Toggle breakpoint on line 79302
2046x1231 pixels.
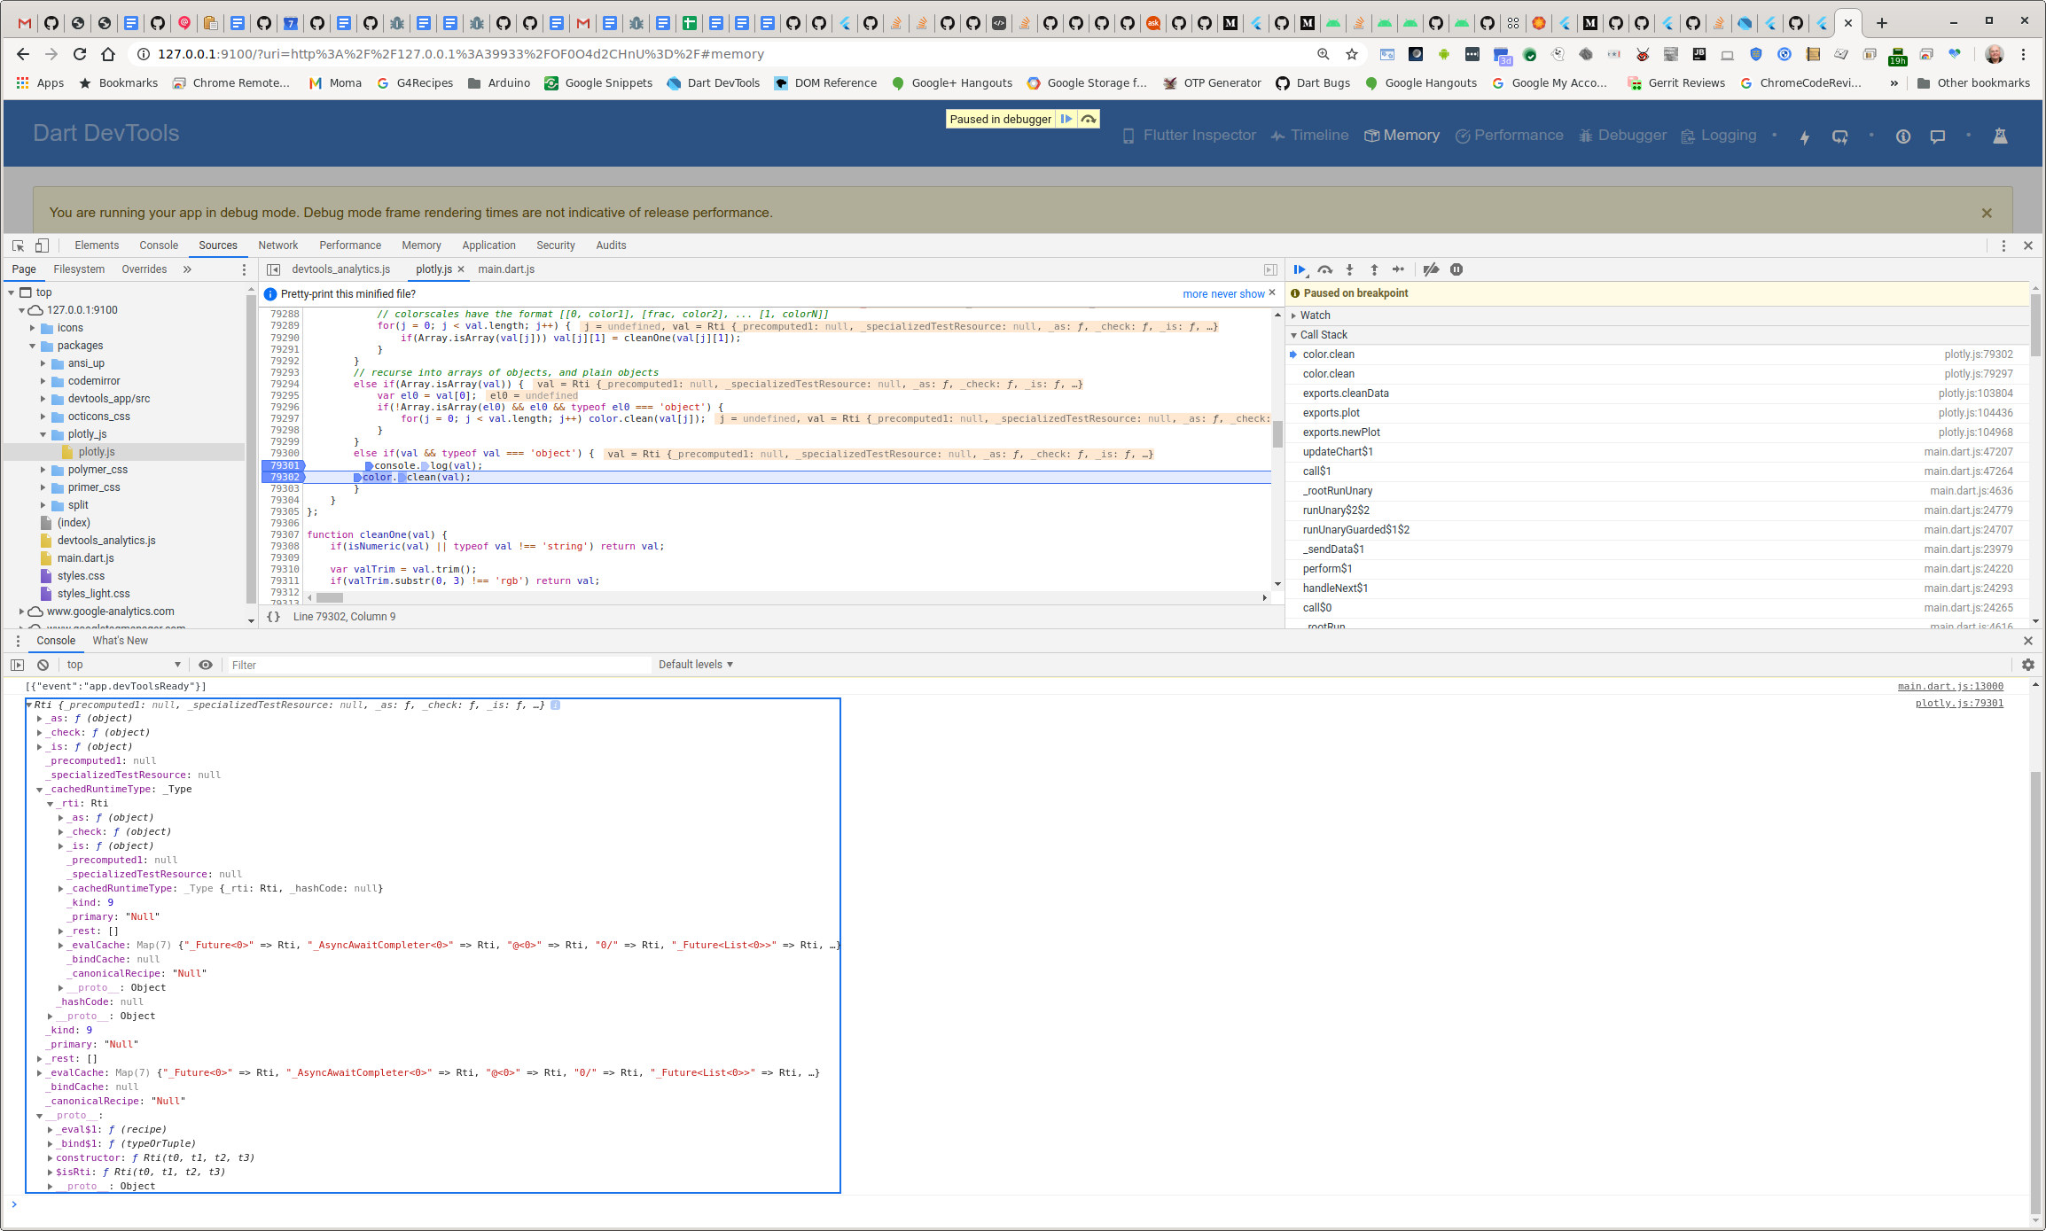[x=284, y=477]
